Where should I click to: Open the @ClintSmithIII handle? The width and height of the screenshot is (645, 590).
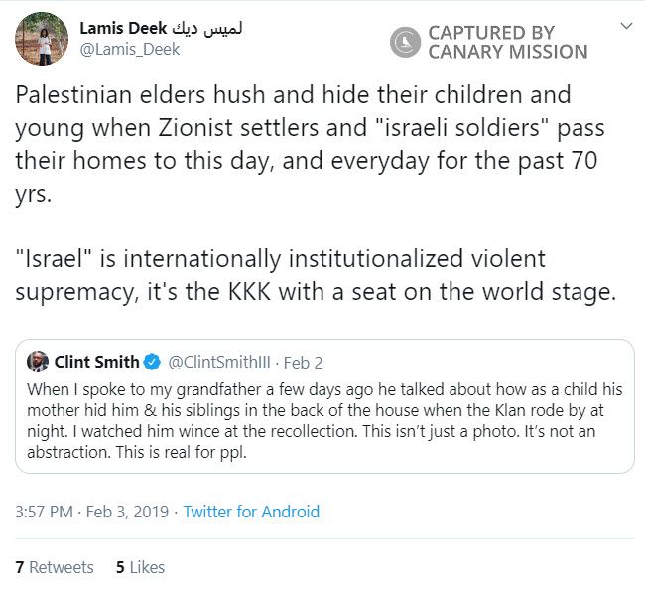click(216, 362)
